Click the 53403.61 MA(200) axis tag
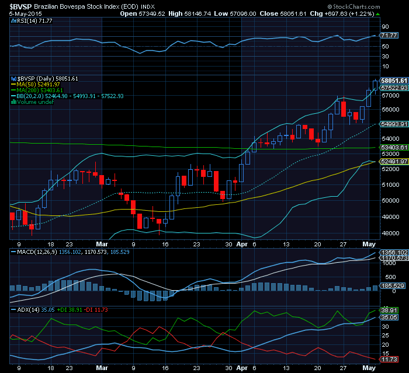409x373 pixels. (x=394, y=147)
